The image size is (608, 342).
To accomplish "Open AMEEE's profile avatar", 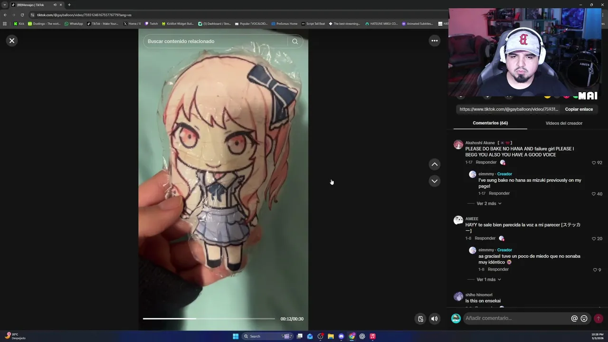I will click(458, 220).
